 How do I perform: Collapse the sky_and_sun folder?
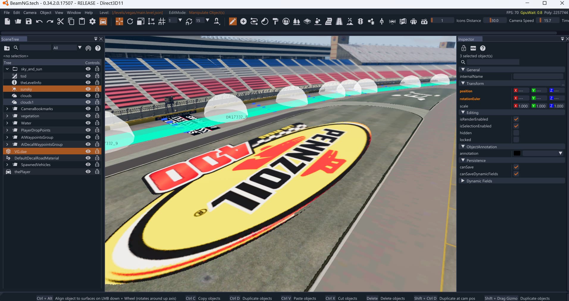[7, 69]
